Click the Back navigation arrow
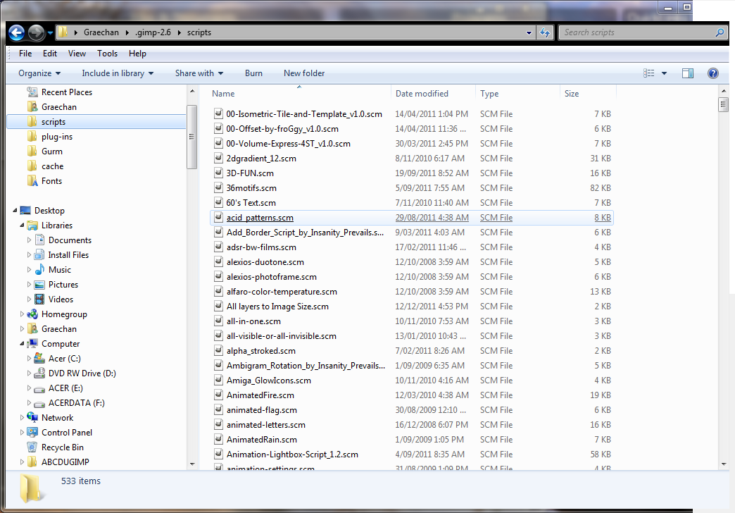This screenshot has height=513, width=735. [x=16, y=32]
